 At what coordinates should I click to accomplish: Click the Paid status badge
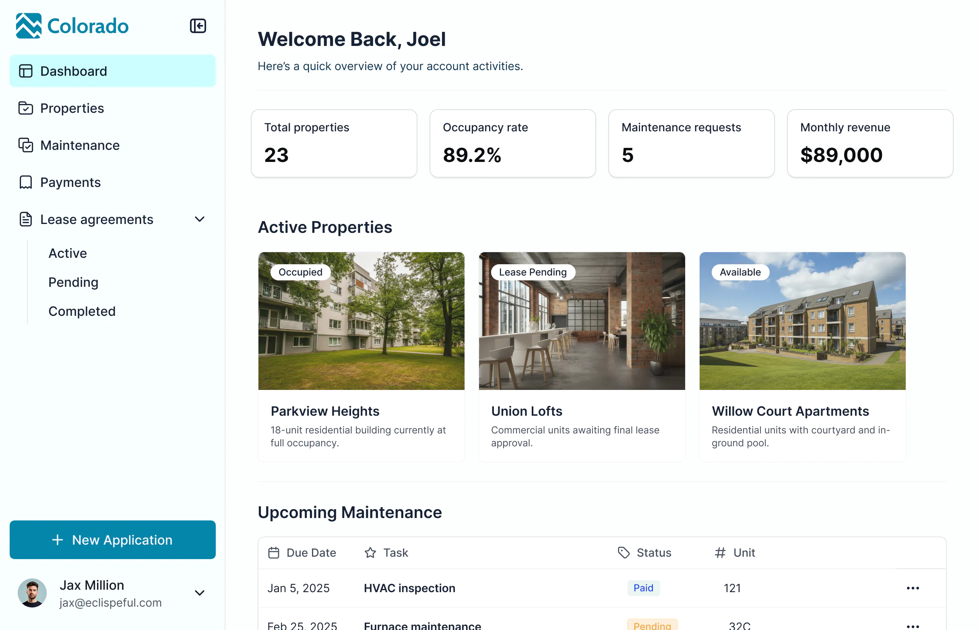click(643, 588)
